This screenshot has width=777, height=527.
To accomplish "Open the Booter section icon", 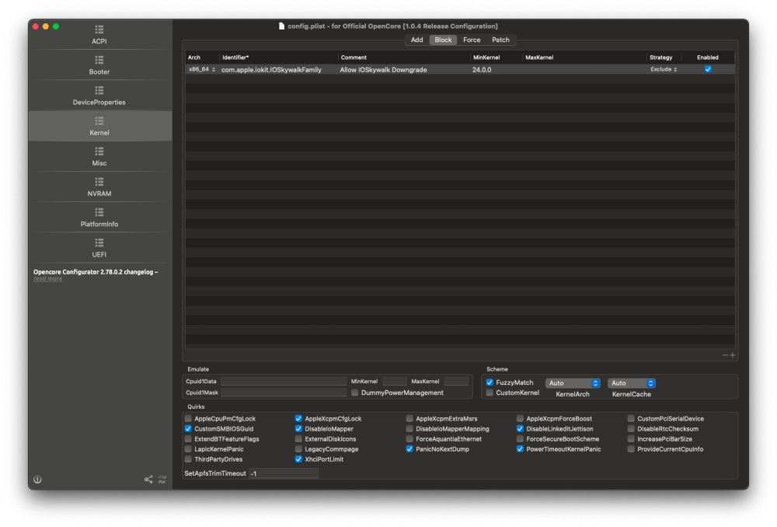I will pos(99,60).
